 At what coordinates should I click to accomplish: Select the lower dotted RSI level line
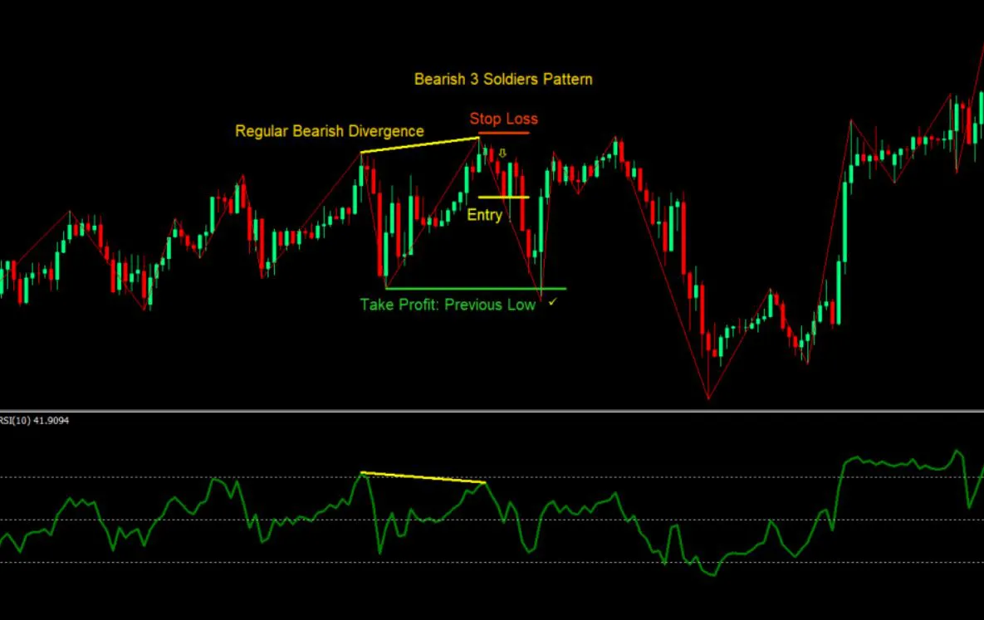coord(249,563)
